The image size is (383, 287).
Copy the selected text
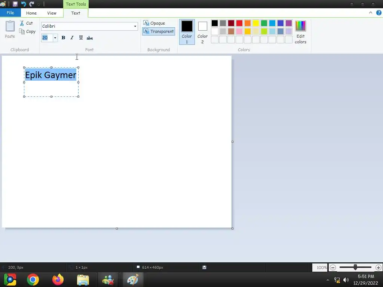click(x=27, y=31)
